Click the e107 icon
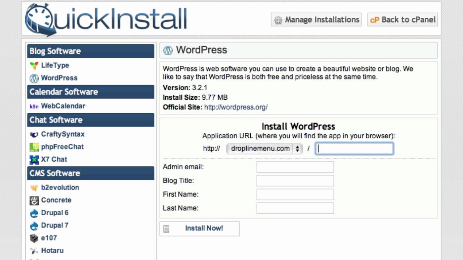Screen dimensions: 463x260 point(34,238)
